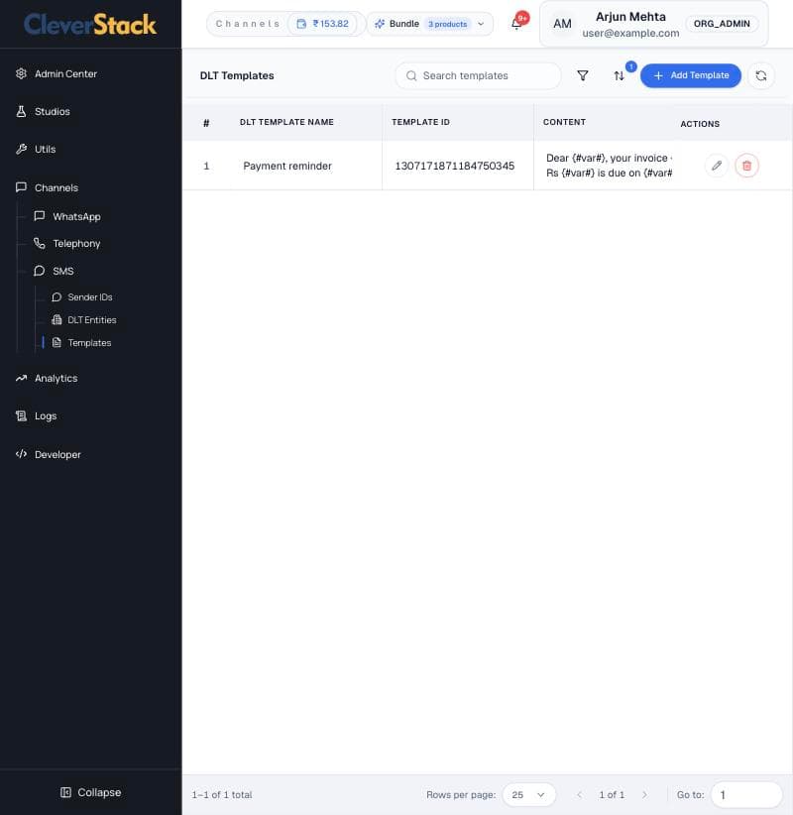Edit the Payment reminder template
The image size is (793, 815).
click(717, 166)
